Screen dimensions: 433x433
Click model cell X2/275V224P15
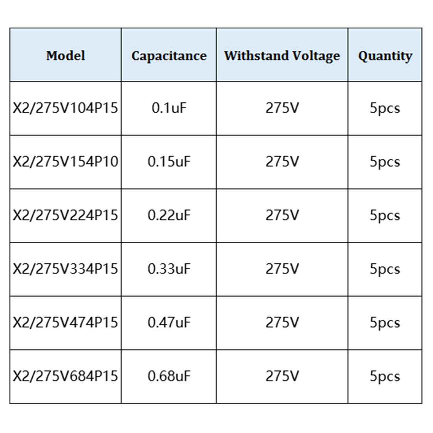click(65, 215)
